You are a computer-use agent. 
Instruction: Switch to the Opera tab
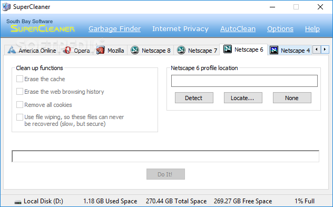[x=76, y=51]
